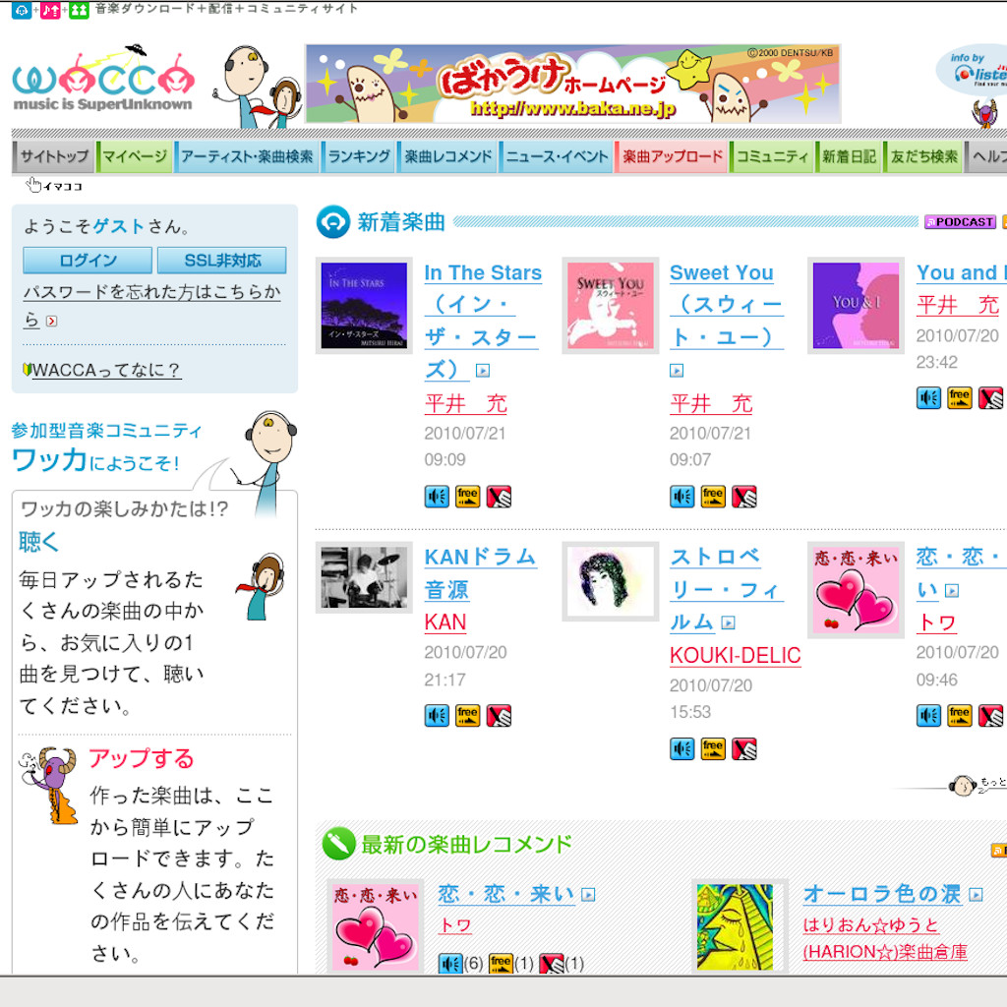Click the ばかうけ homepage banner ad
Screen dimensions: 1007x1007
[x=572, y=85]
